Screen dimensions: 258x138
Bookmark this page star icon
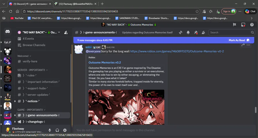[197, 11]
